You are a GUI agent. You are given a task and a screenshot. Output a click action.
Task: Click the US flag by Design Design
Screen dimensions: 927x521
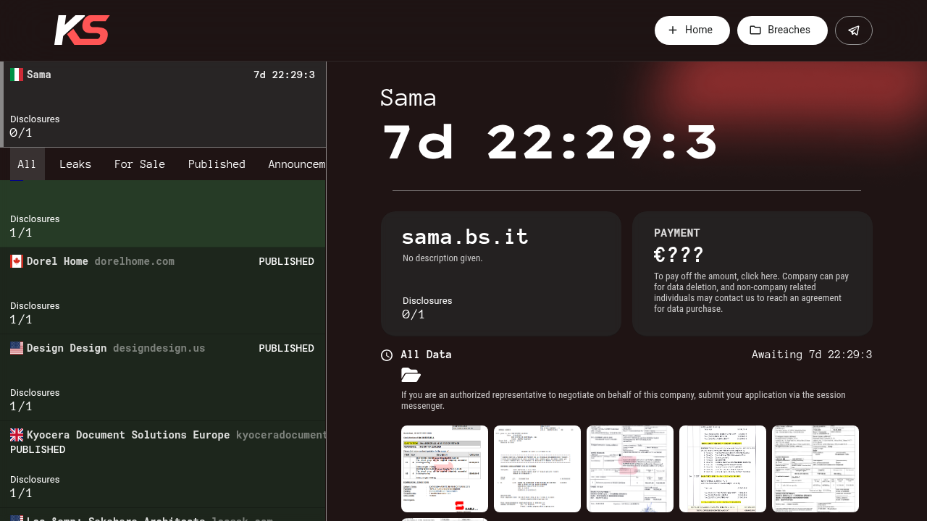pos(17,348)
